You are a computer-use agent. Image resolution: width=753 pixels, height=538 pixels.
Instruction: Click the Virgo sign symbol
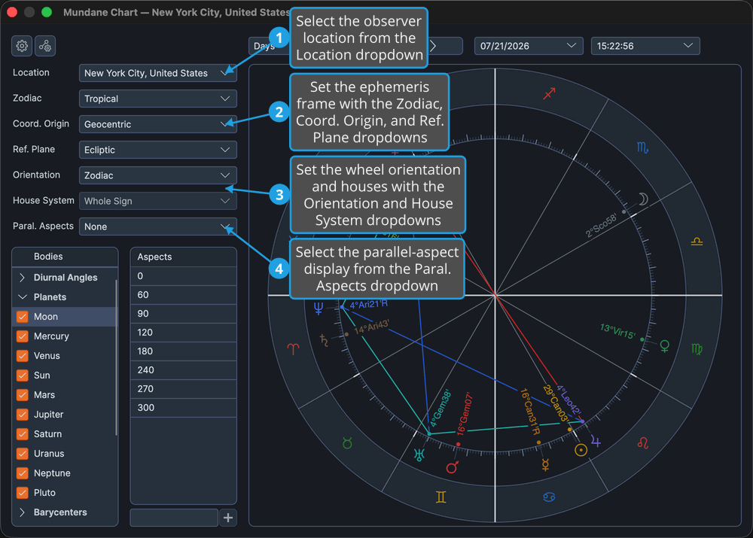697,349
